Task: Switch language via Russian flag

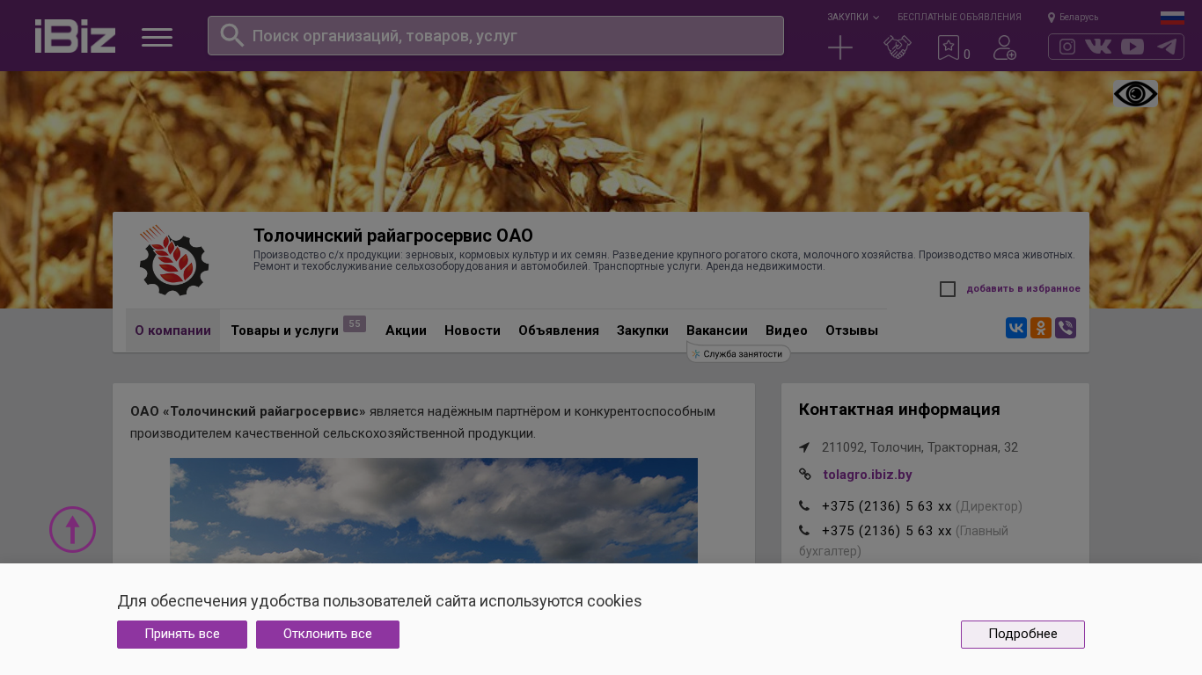Action: click(x=1172, y=18)
